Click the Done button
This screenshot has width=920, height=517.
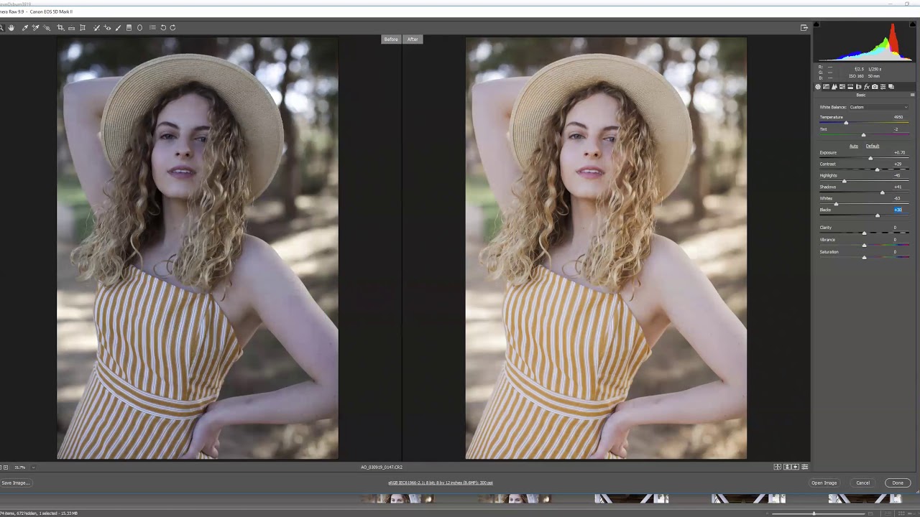pyautogui.click(x=898, y=483)
